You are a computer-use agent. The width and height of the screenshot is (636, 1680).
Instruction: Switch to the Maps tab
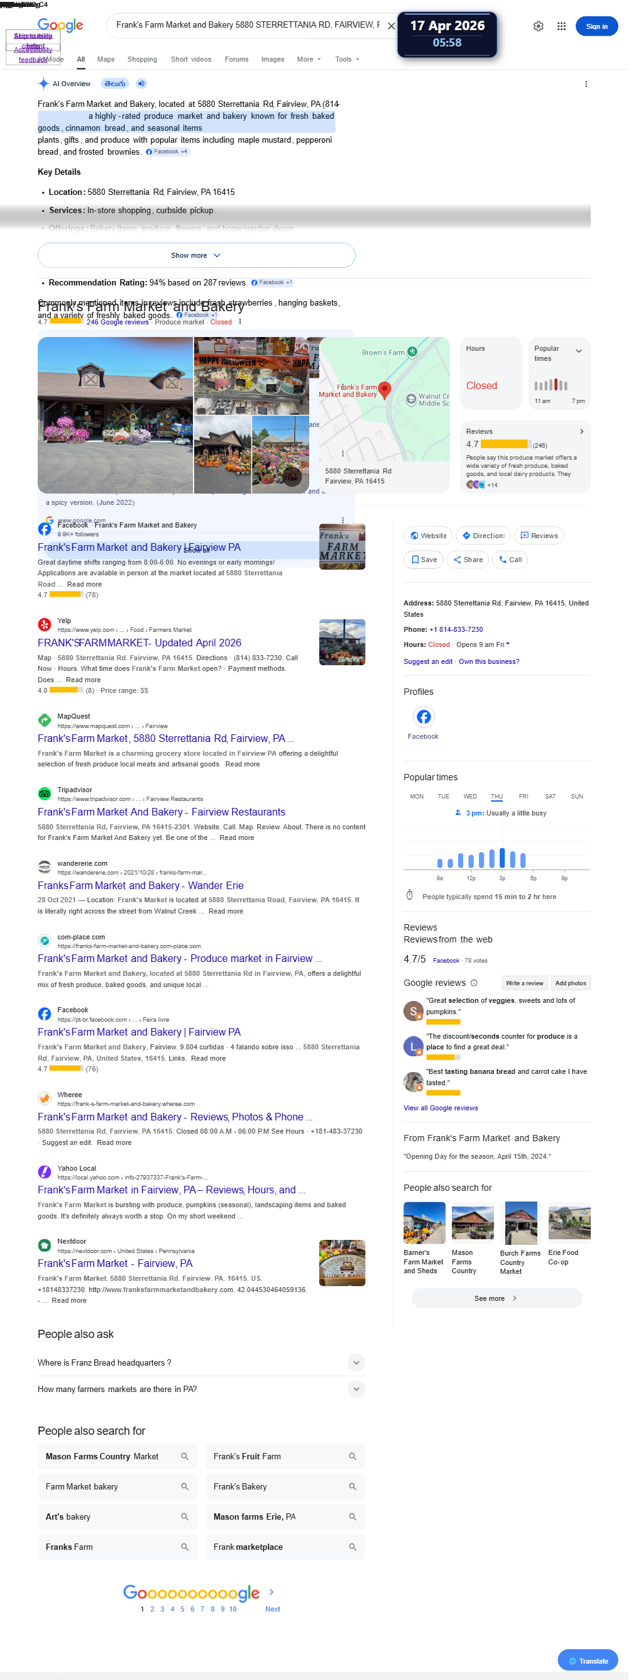[106, 59]
